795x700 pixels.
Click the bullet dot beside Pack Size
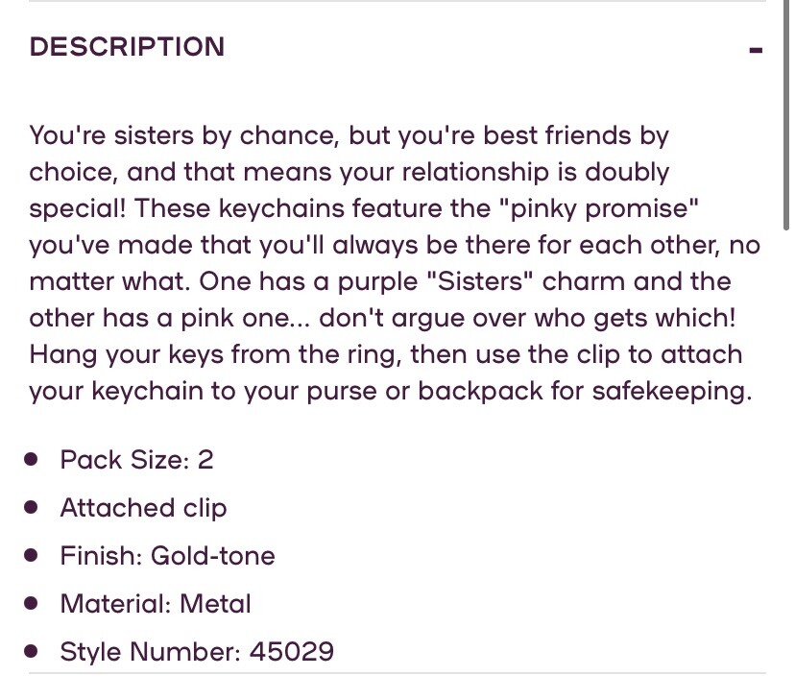coord(32,460)
